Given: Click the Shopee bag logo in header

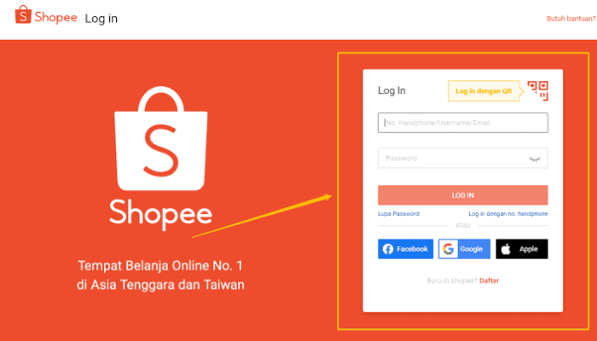Looking at the screenshot, I should coord(23,14).
